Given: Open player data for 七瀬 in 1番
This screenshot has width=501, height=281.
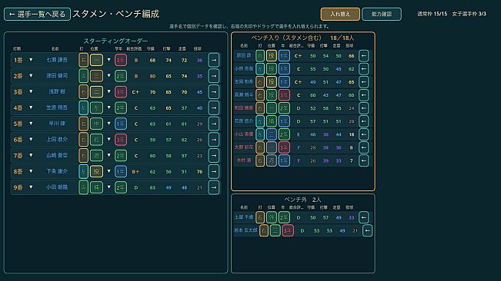Looking at the screenshot, I should tap(57, 60).
